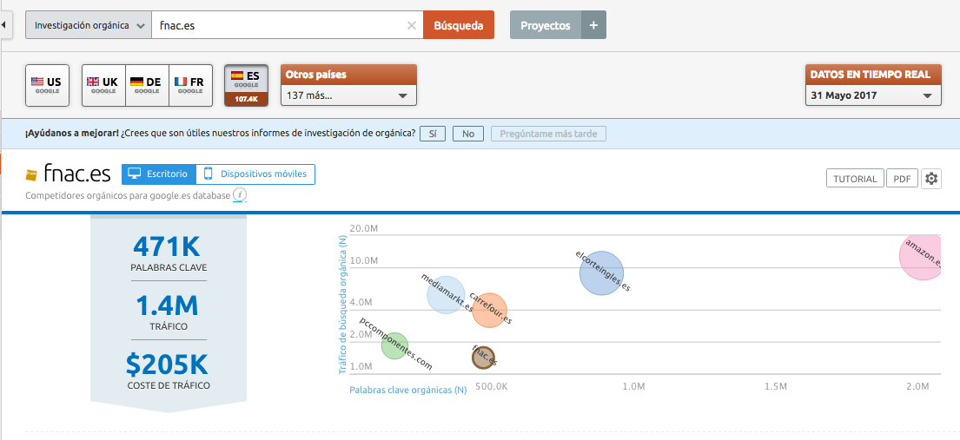Screen dimensions: 960x440
Task: Click the 20.0M axis tick label
Action: 364,229
